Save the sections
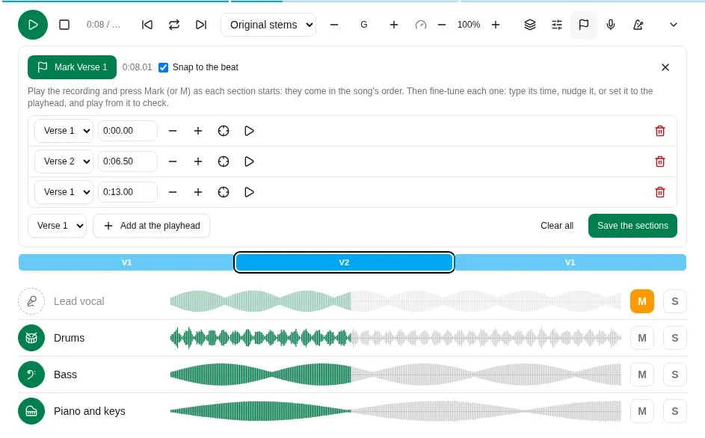 (x=632, y=226)
